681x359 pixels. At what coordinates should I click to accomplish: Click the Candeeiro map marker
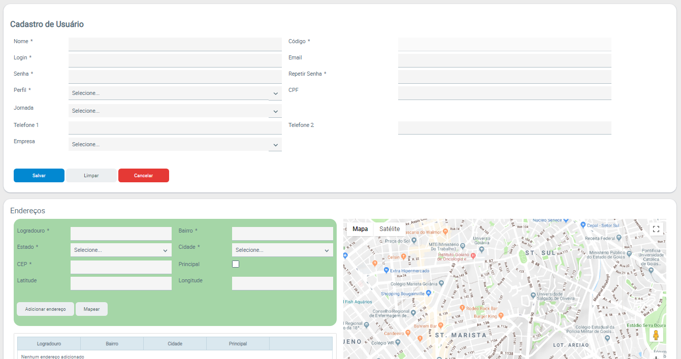[x=408, y=333]
